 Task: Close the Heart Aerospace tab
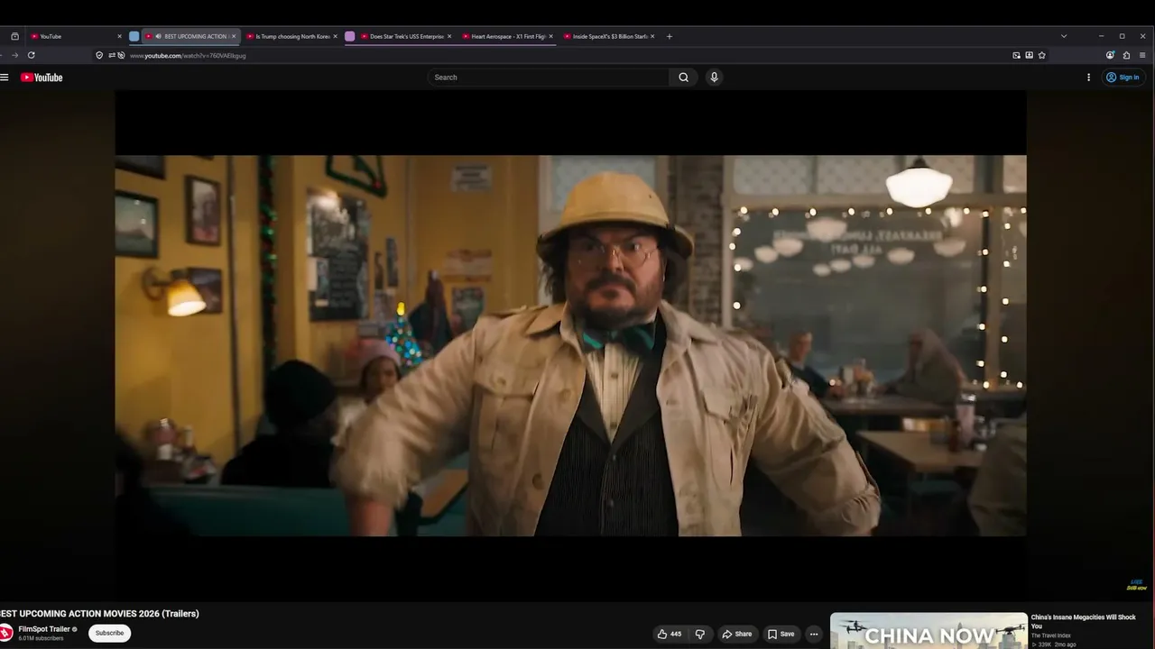click(550, 36)
